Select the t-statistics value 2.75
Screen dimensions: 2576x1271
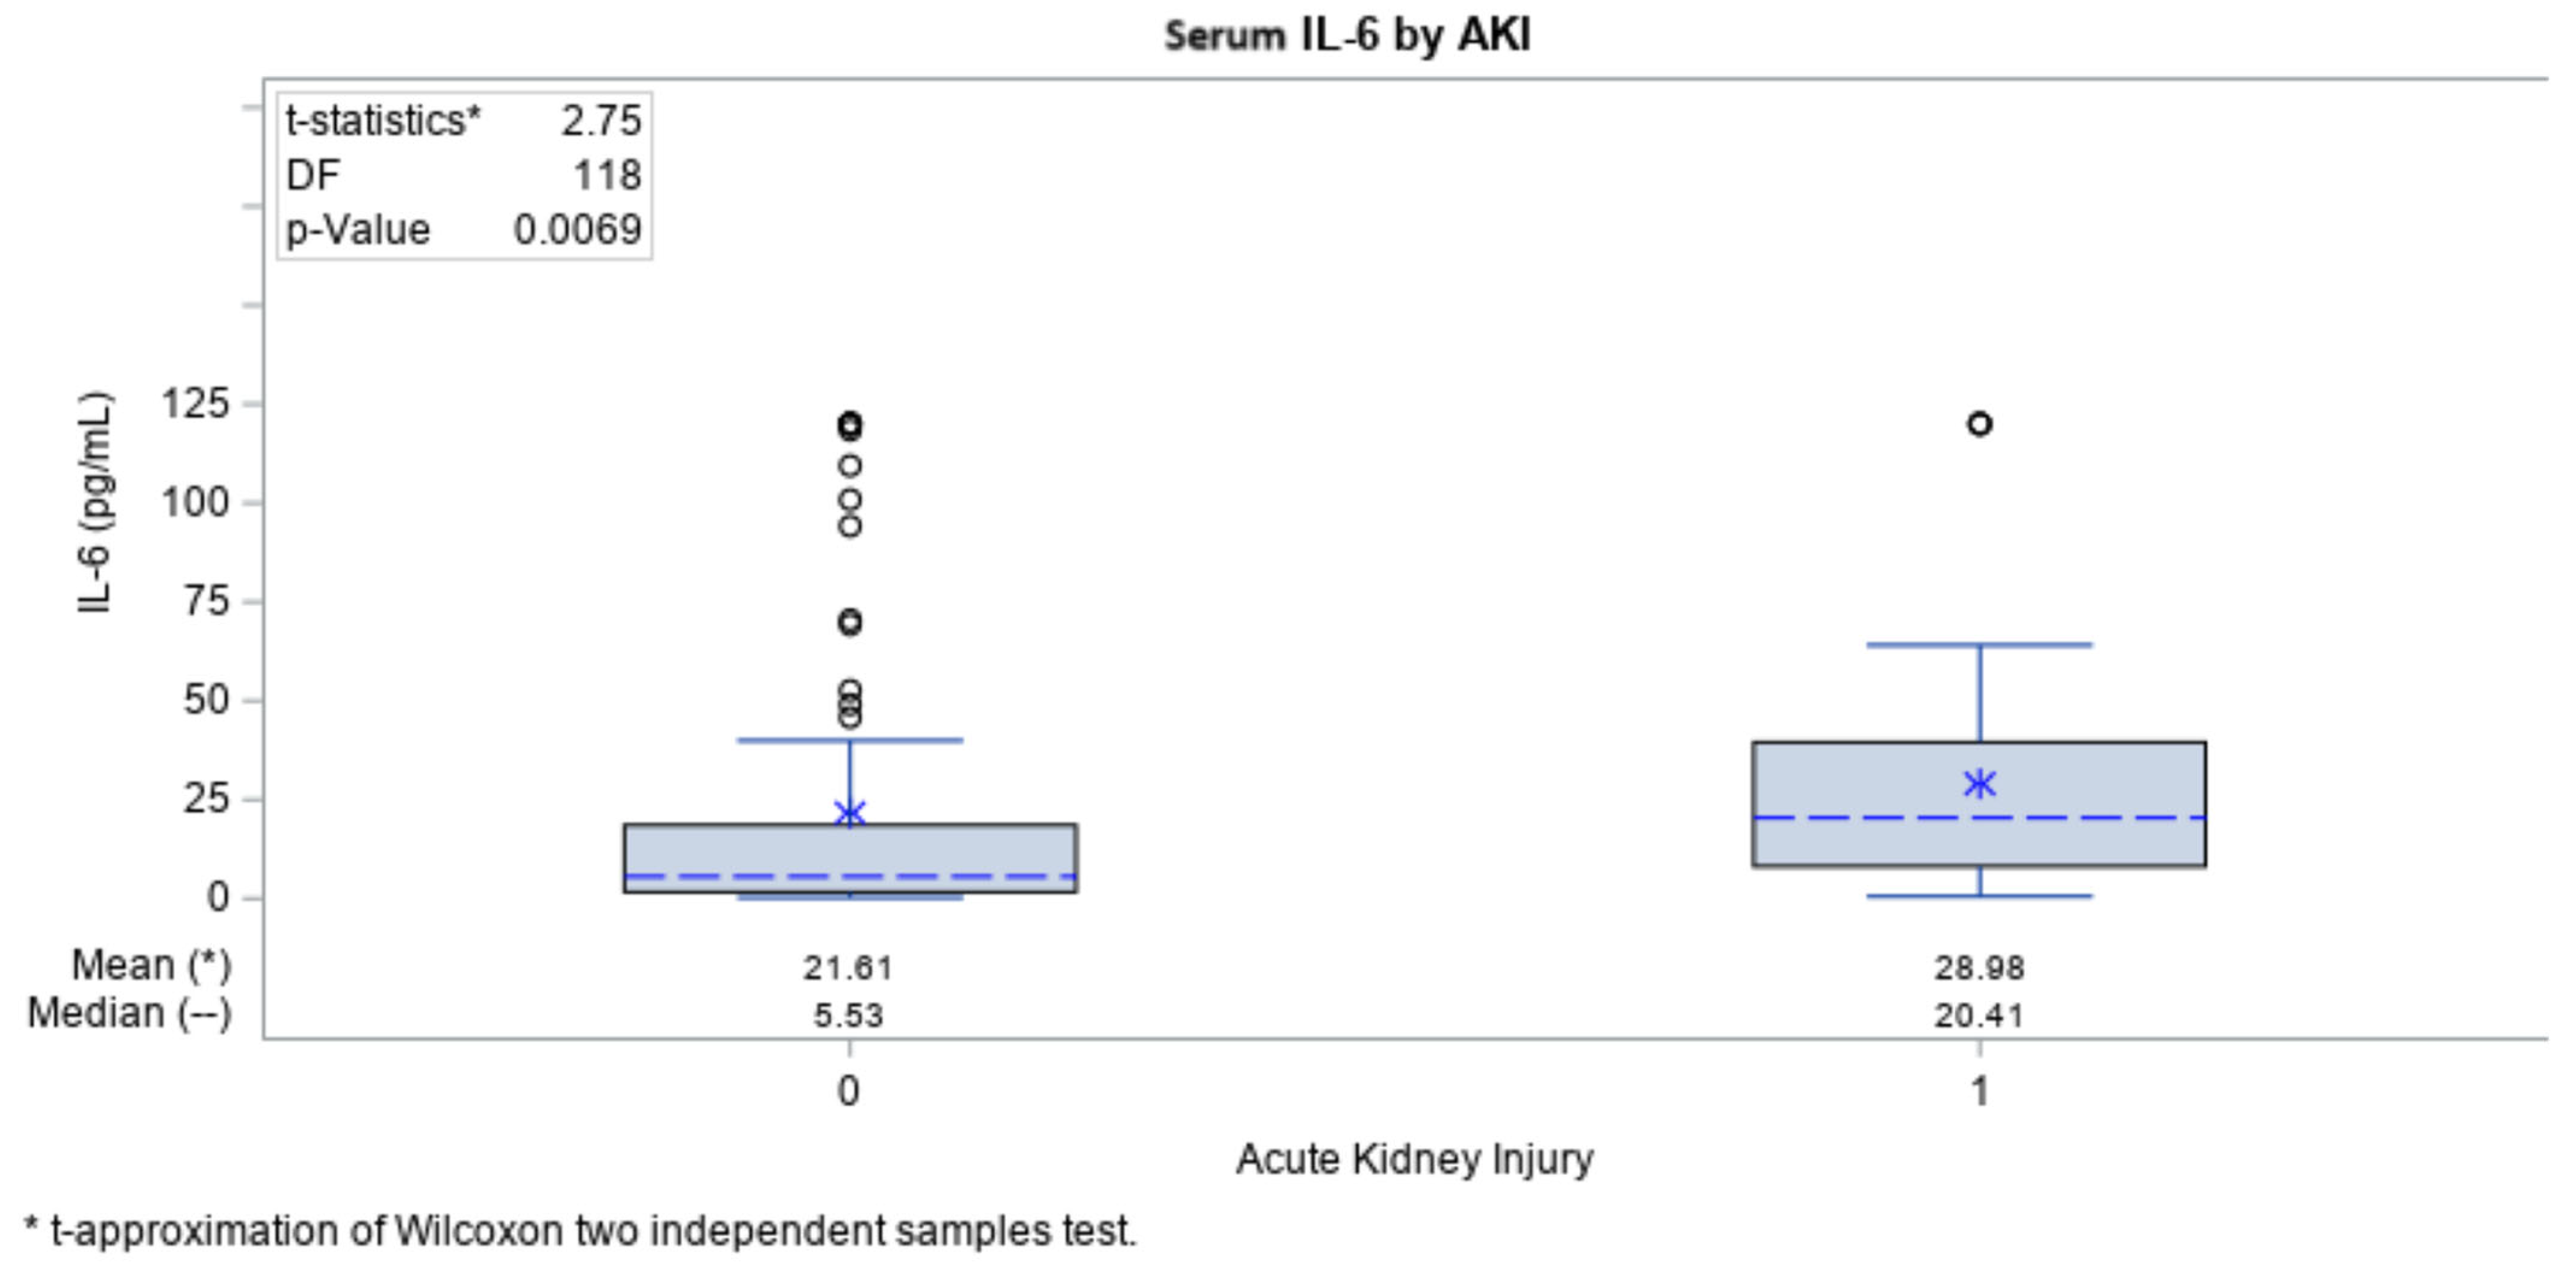point(601,121)
